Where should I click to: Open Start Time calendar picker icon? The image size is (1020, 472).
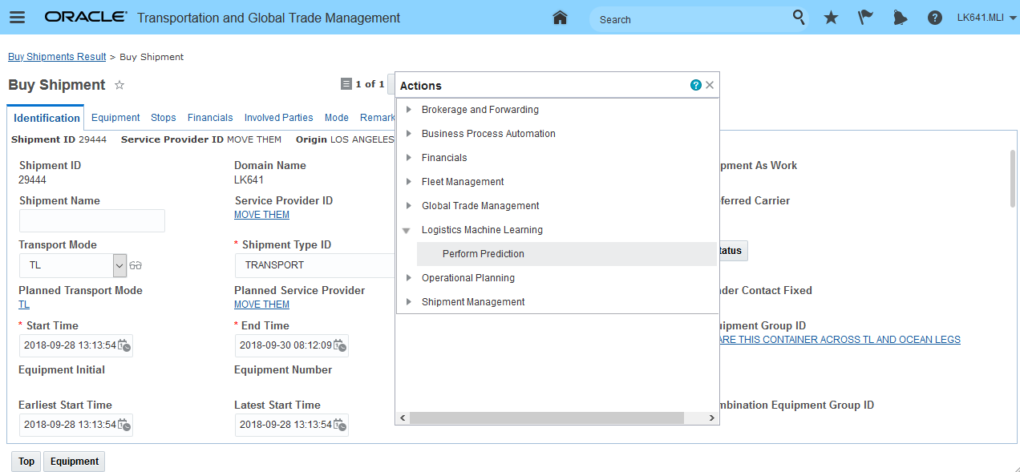tap(125, 345)
